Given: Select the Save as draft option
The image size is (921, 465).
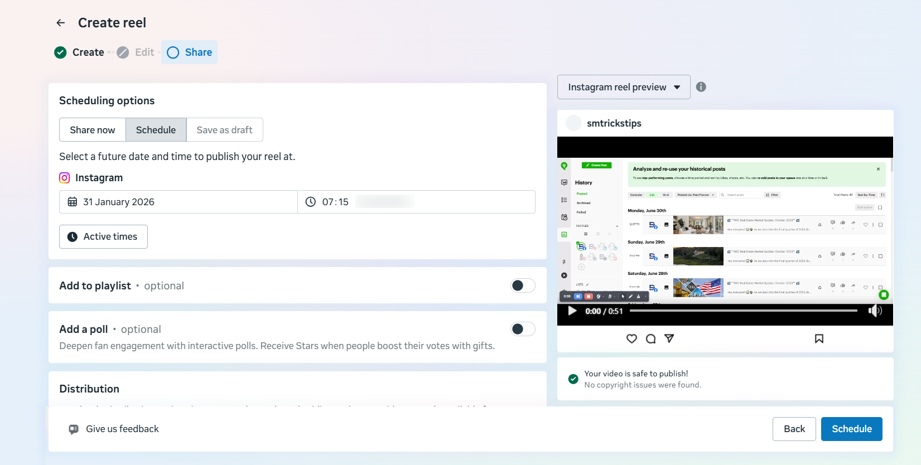Looking at the screenshot, I should [x=224, y=130].
